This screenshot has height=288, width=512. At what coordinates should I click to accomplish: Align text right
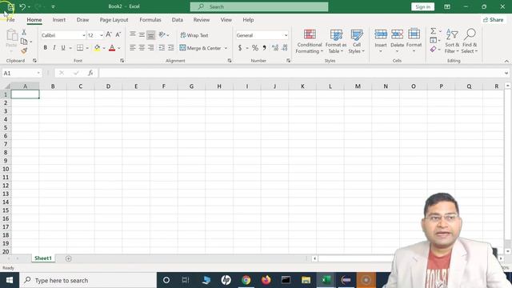click(150, 48)
